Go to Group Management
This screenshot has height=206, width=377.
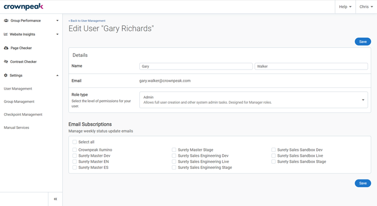click(x=19, y=102)
